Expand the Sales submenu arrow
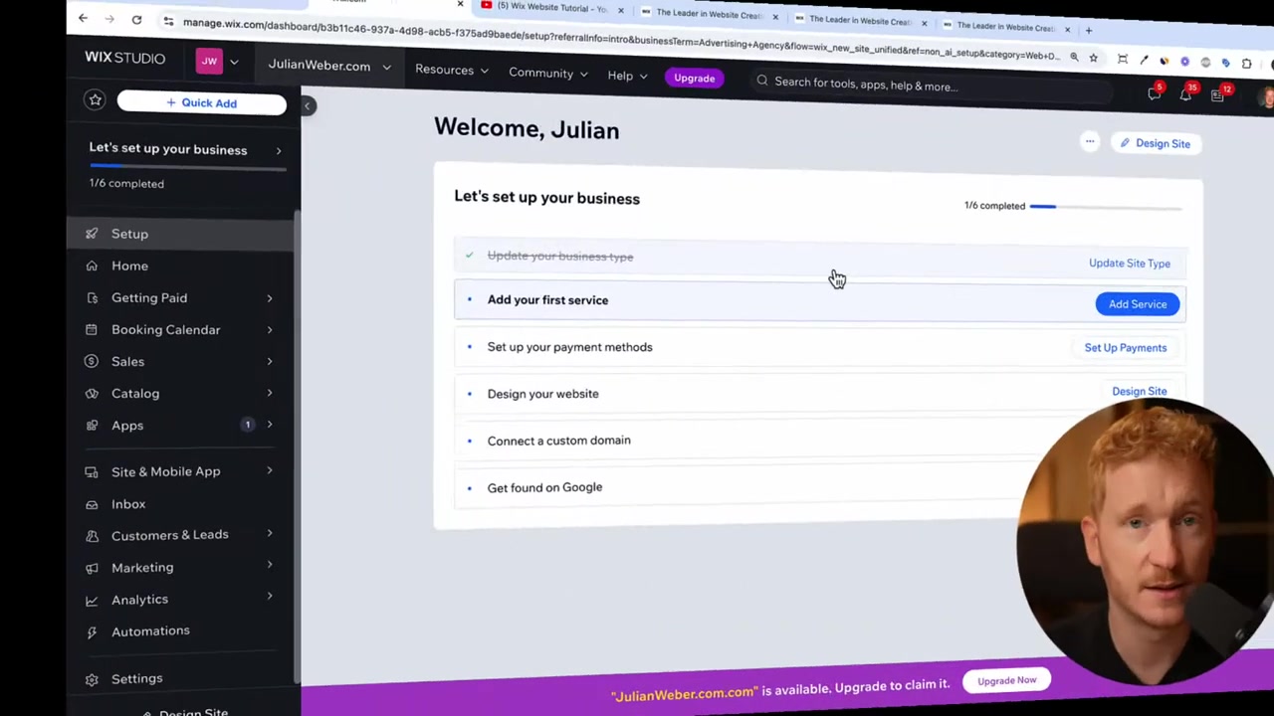Screen dimensions: 1274x716 pyautogui.click(x=270, y=361)
